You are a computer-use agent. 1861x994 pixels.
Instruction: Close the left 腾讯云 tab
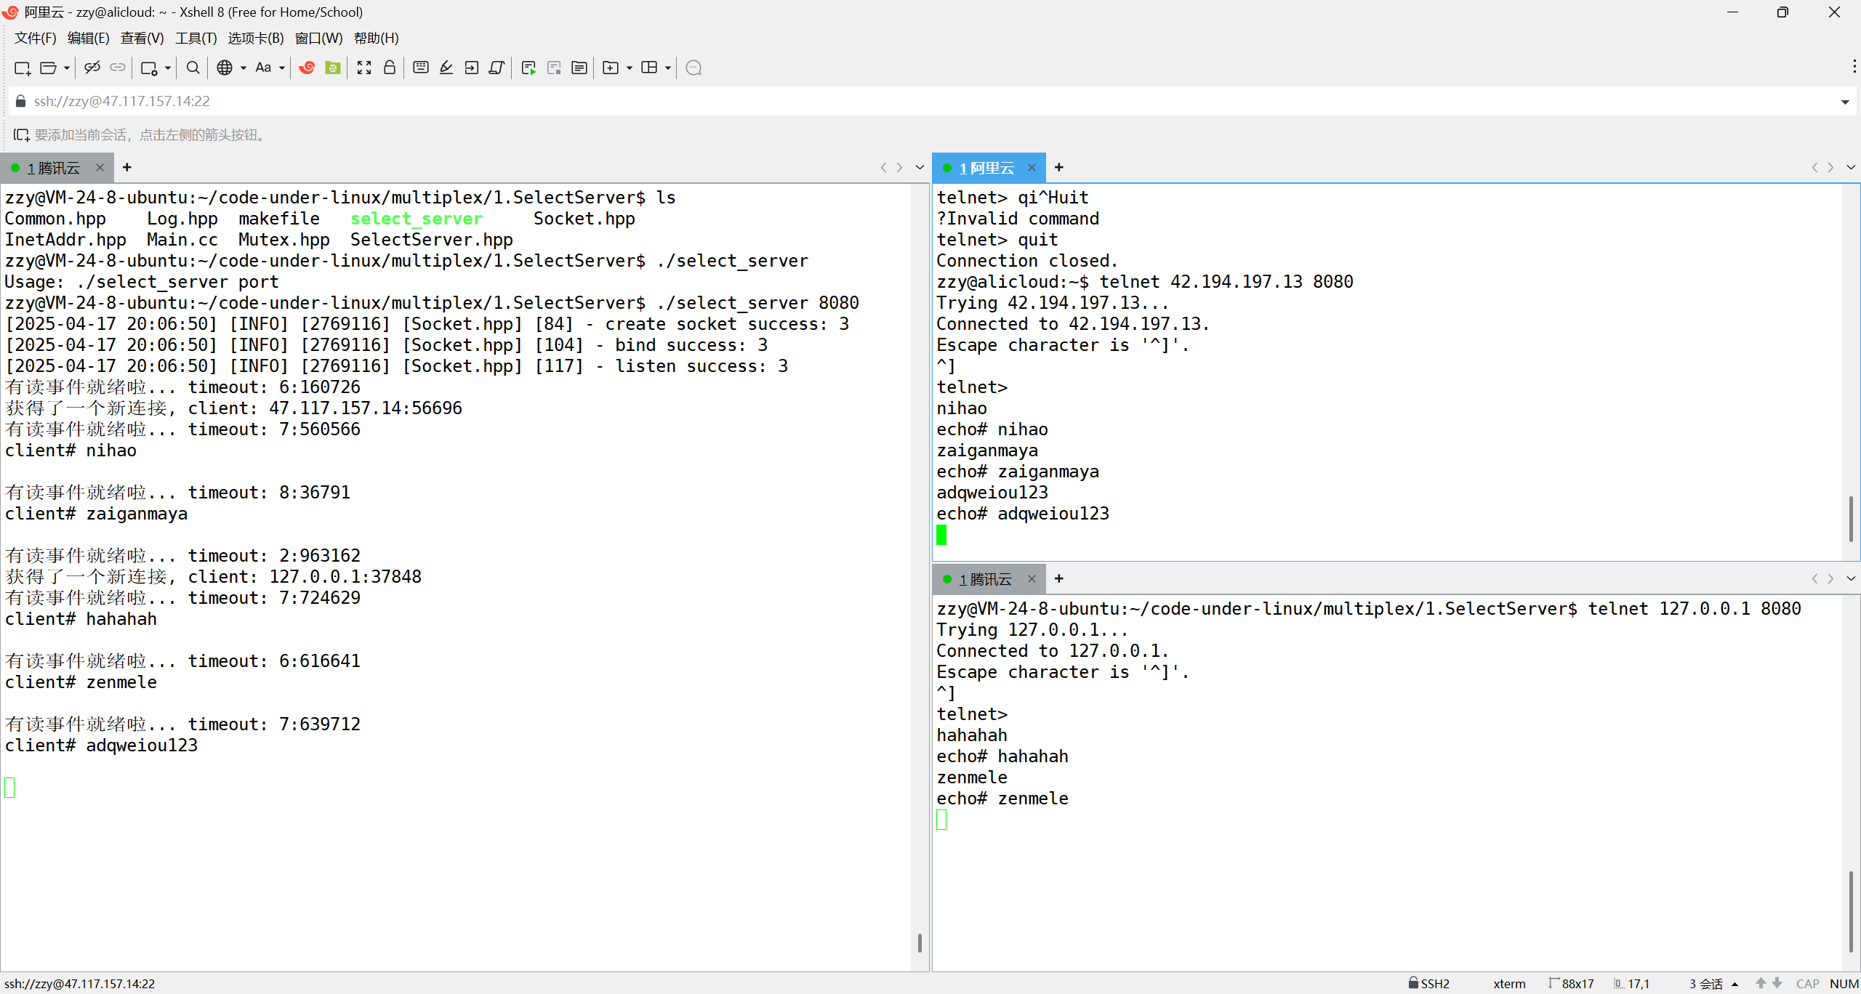[x=100, y=168]
